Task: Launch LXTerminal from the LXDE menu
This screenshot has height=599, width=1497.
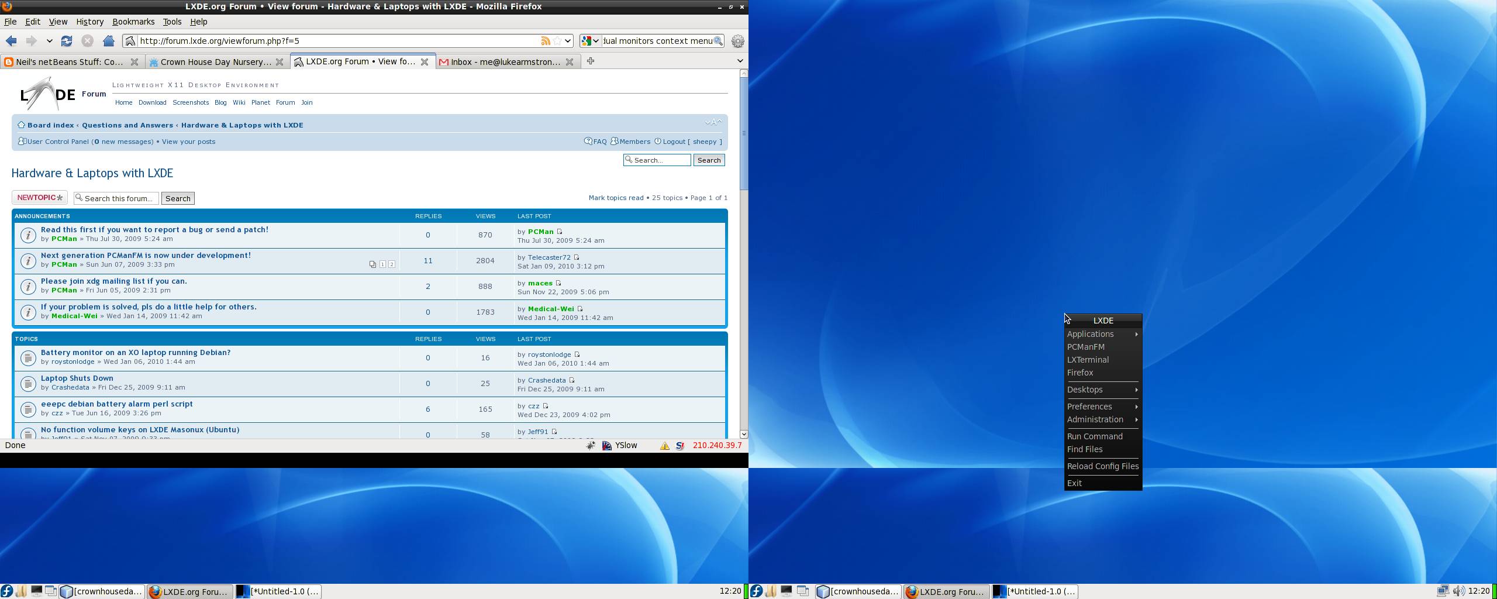Action: (x=1103, y=360)
